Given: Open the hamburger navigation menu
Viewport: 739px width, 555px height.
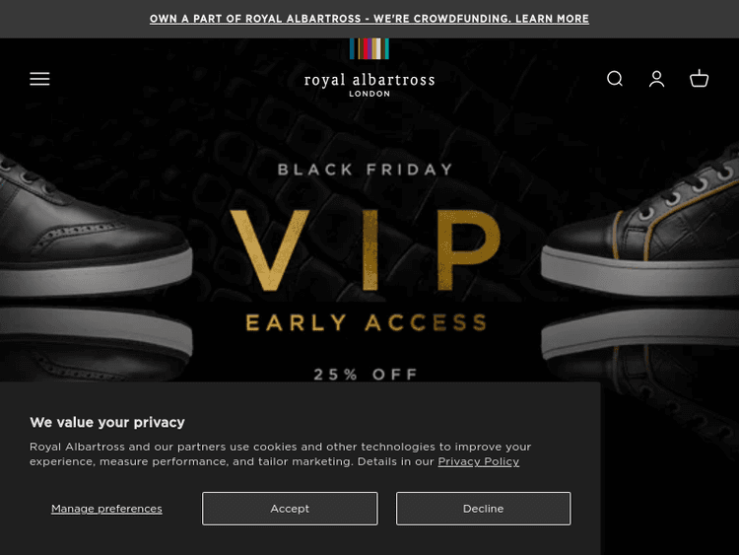Looking at the screenshot, I should pos(39,79).
